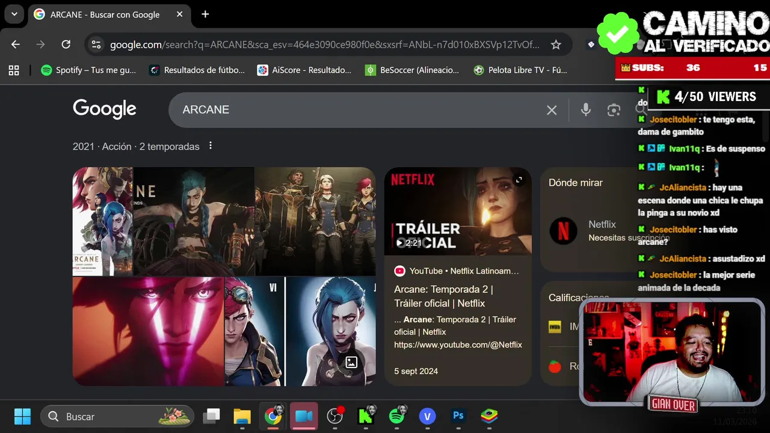Open the pink glowing eyes image thumbnail
Image resolution: width=770 pixels, height=433 pixels.
coord(148,331)
